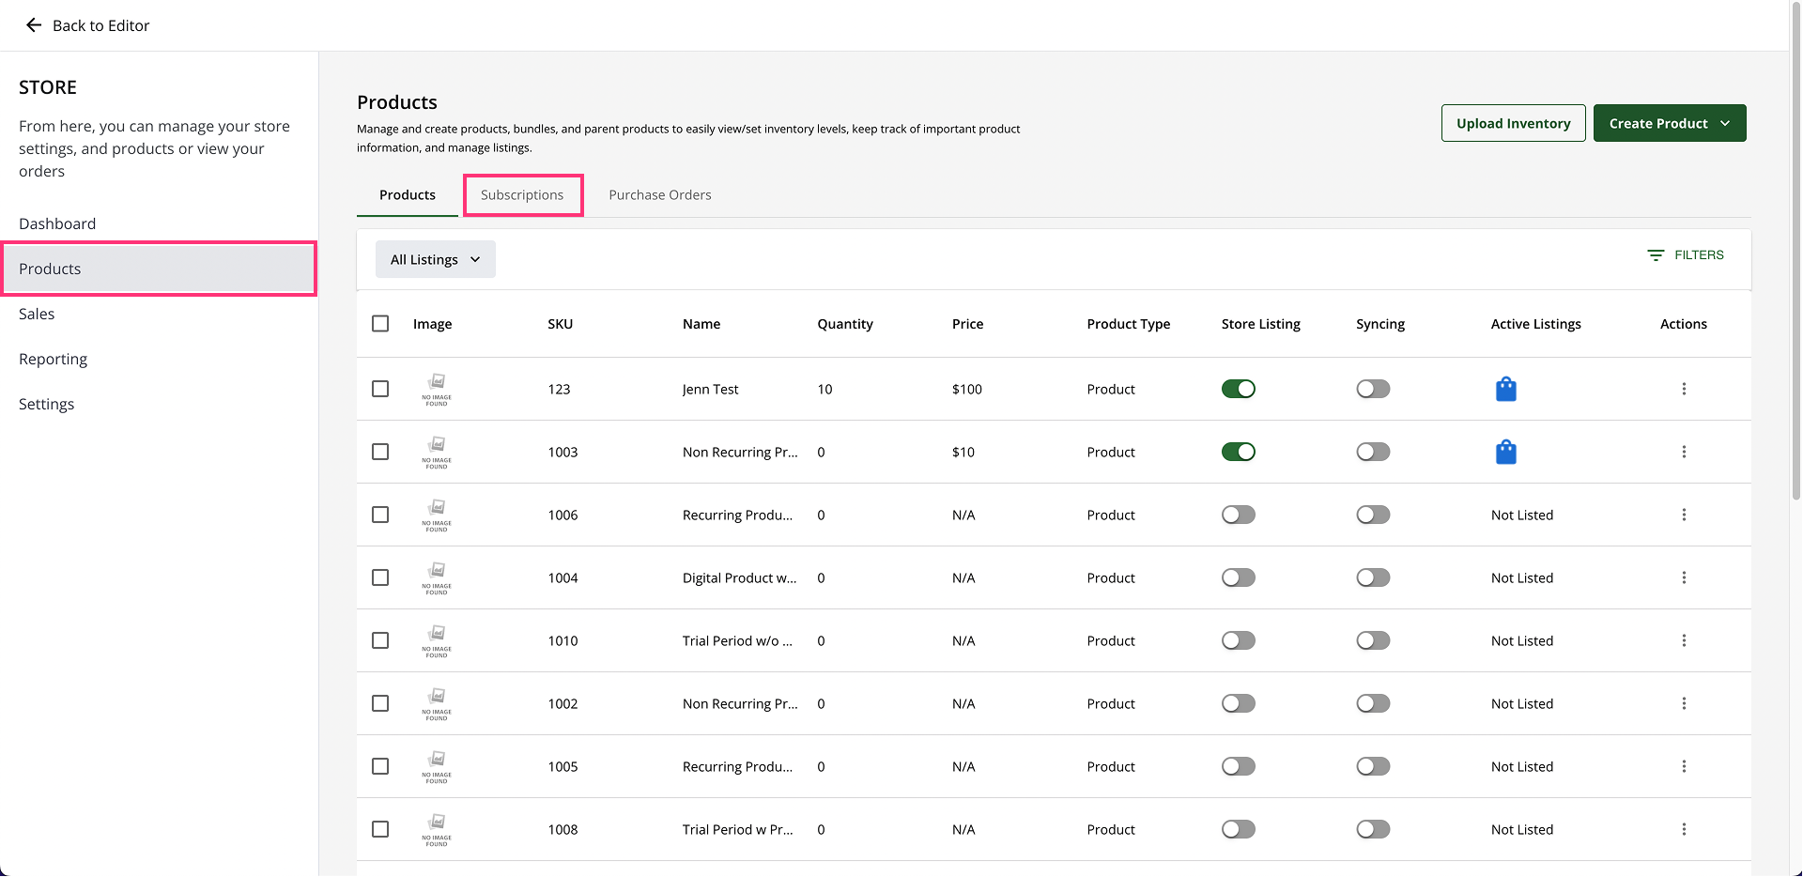The width and height of the screenshot is (1803, 877).
Task: Click the back arrow to return to Editor
Action: point(34,25)
